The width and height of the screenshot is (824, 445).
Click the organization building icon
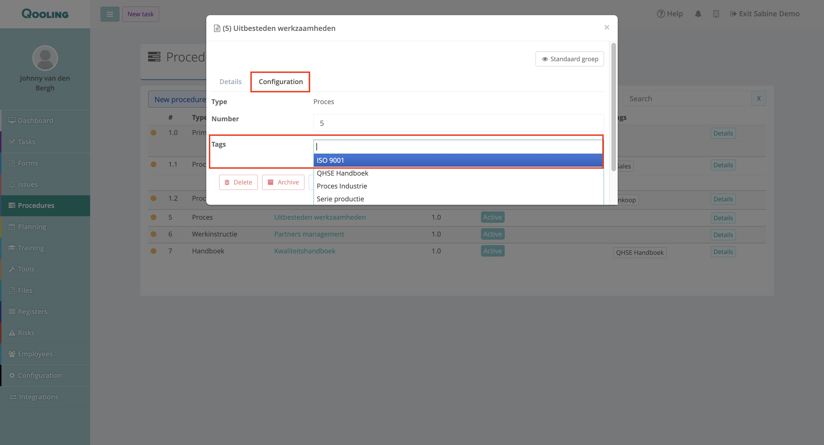[x=716, y=14]
